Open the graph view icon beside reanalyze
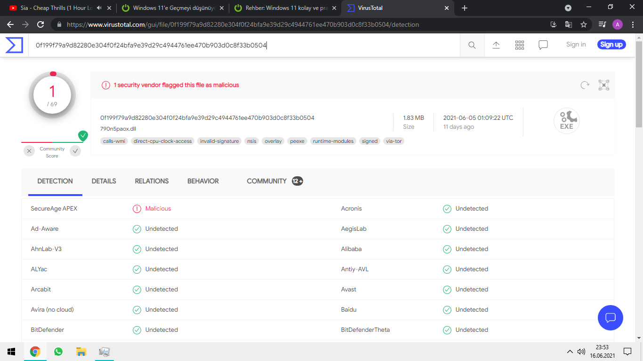This screenshot has height=361, width=643. click(x=604, y=85)
